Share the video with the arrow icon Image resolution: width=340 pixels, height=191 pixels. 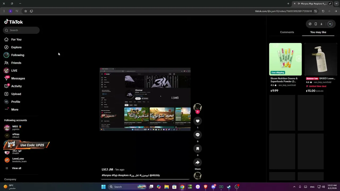[x=197, y=162]
